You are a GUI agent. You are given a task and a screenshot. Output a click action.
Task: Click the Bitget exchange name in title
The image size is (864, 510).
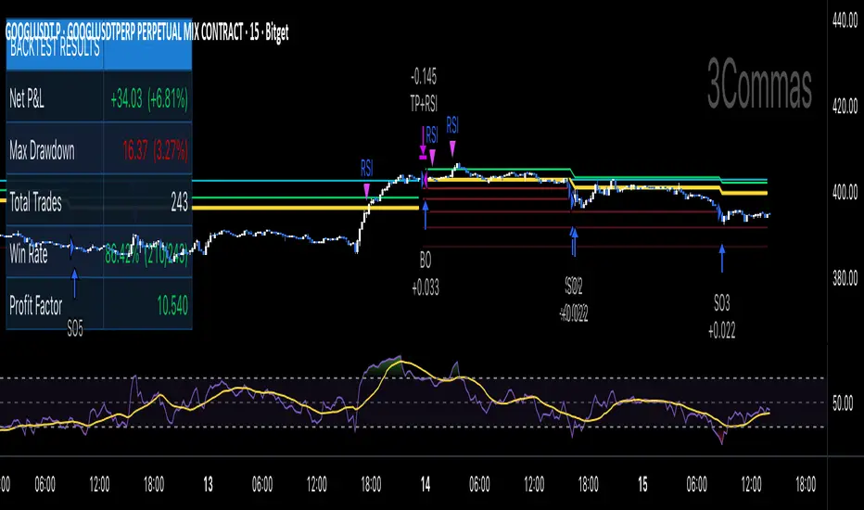click(276, 33)
